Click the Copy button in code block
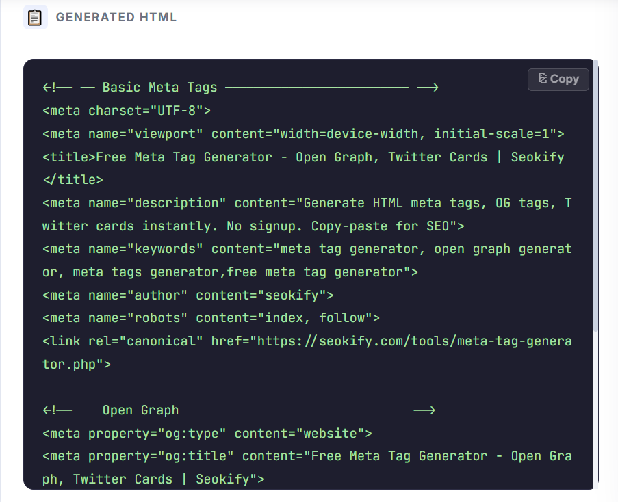Viewport: 618px width, 502px height. click(558, 79)
